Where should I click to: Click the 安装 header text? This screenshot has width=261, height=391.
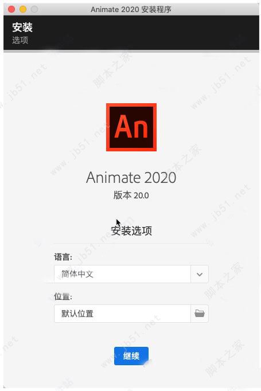22,27
